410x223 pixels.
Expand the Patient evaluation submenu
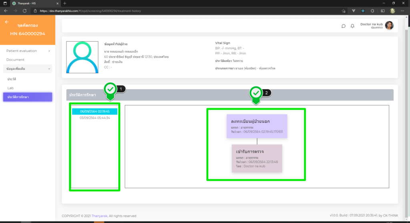click(x=28, y=51)
